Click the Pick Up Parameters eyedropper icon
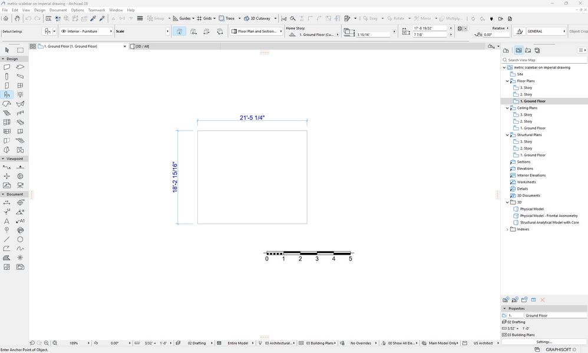Viewport: 588px width, 353px height. point(93,18)
